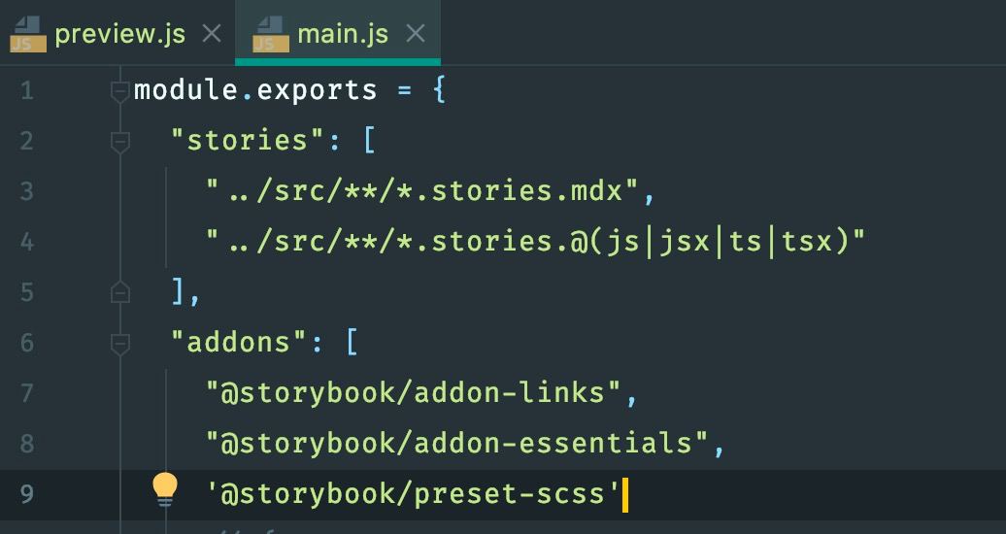The image size is (1006, 534).
Task: Collapse the "stories" array fold marker
Action: click(x=120, y=142)
